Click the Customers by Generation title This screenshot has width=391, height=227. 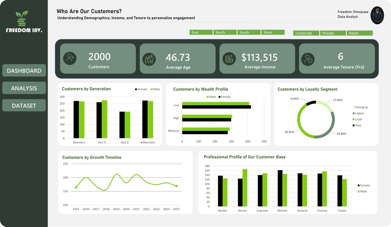click(x=86, y=89)
